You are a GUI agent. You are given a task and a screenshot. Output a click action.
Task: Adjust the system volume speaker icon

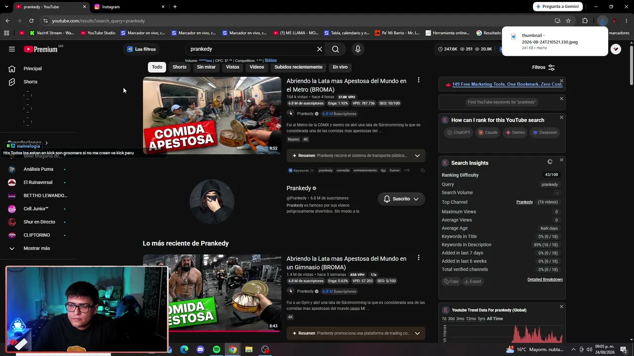click(x=590, y=350)
